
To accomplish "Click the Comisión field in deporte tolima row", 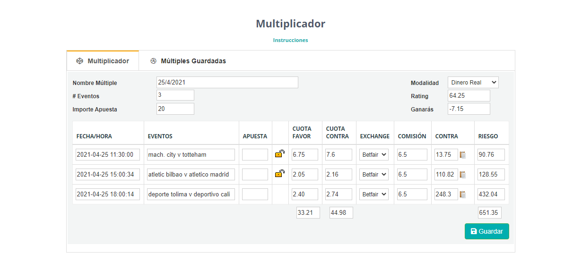I will click(x=412, y=194).
